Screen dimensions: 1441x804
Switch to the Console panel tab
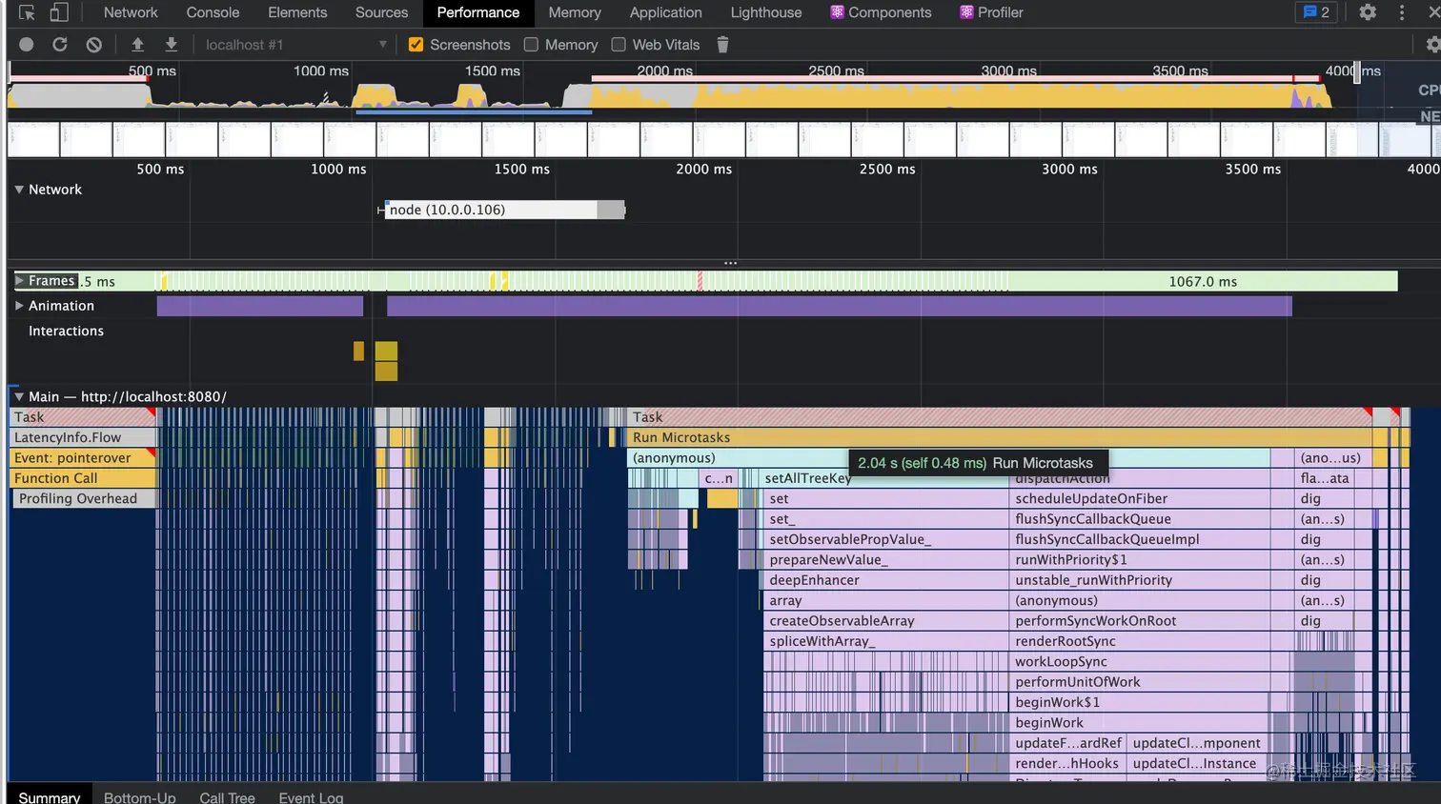tap(213, 12)
